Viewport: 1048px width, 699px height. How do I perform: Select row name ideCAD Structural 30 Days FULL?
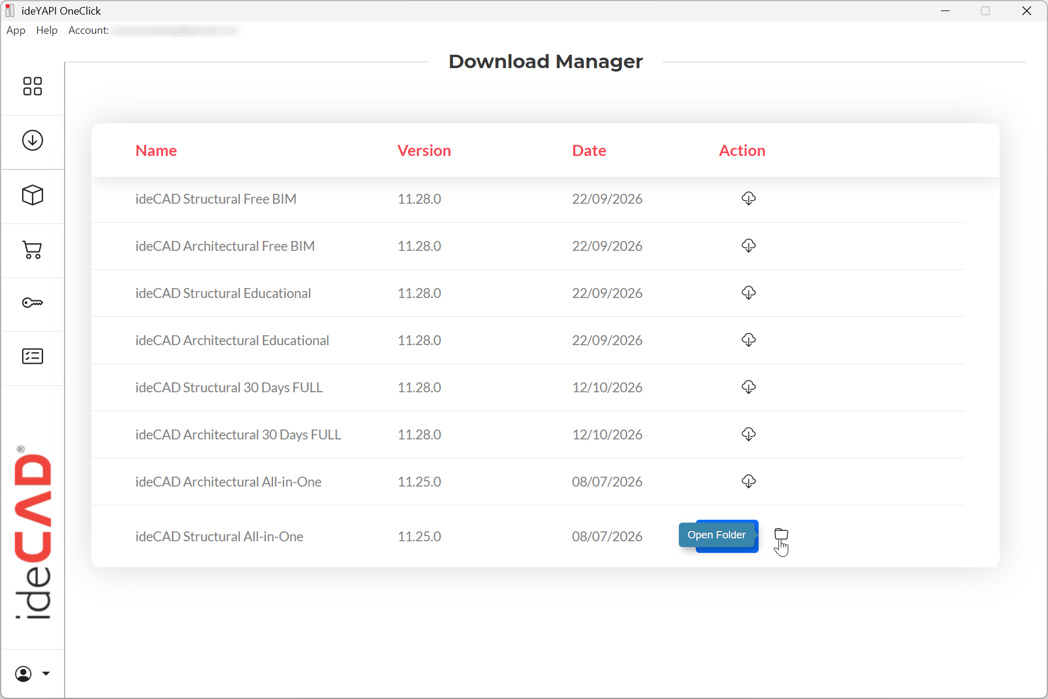click(229, 388)
